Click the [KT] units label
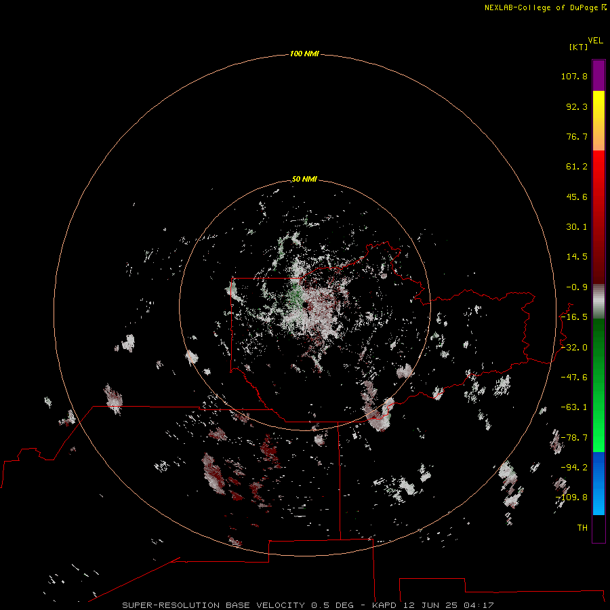 (x=578, y=47)
